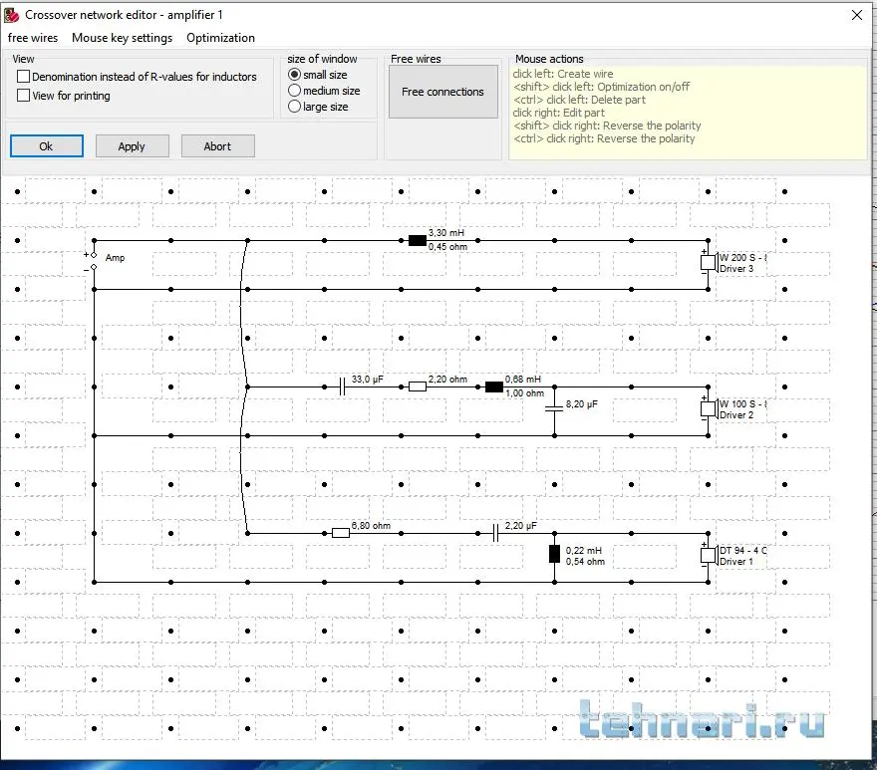Click the 3,30 mH inductor symbol
The height and width of the screenshot is (770, 877).
click(x=418, y=240)
